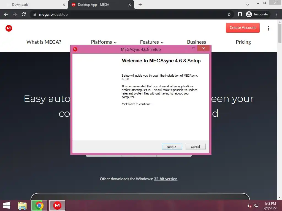Open a new Chrome tab
Image resolution: width=282 pixels, height=211 pixels.
coord(140,5)
